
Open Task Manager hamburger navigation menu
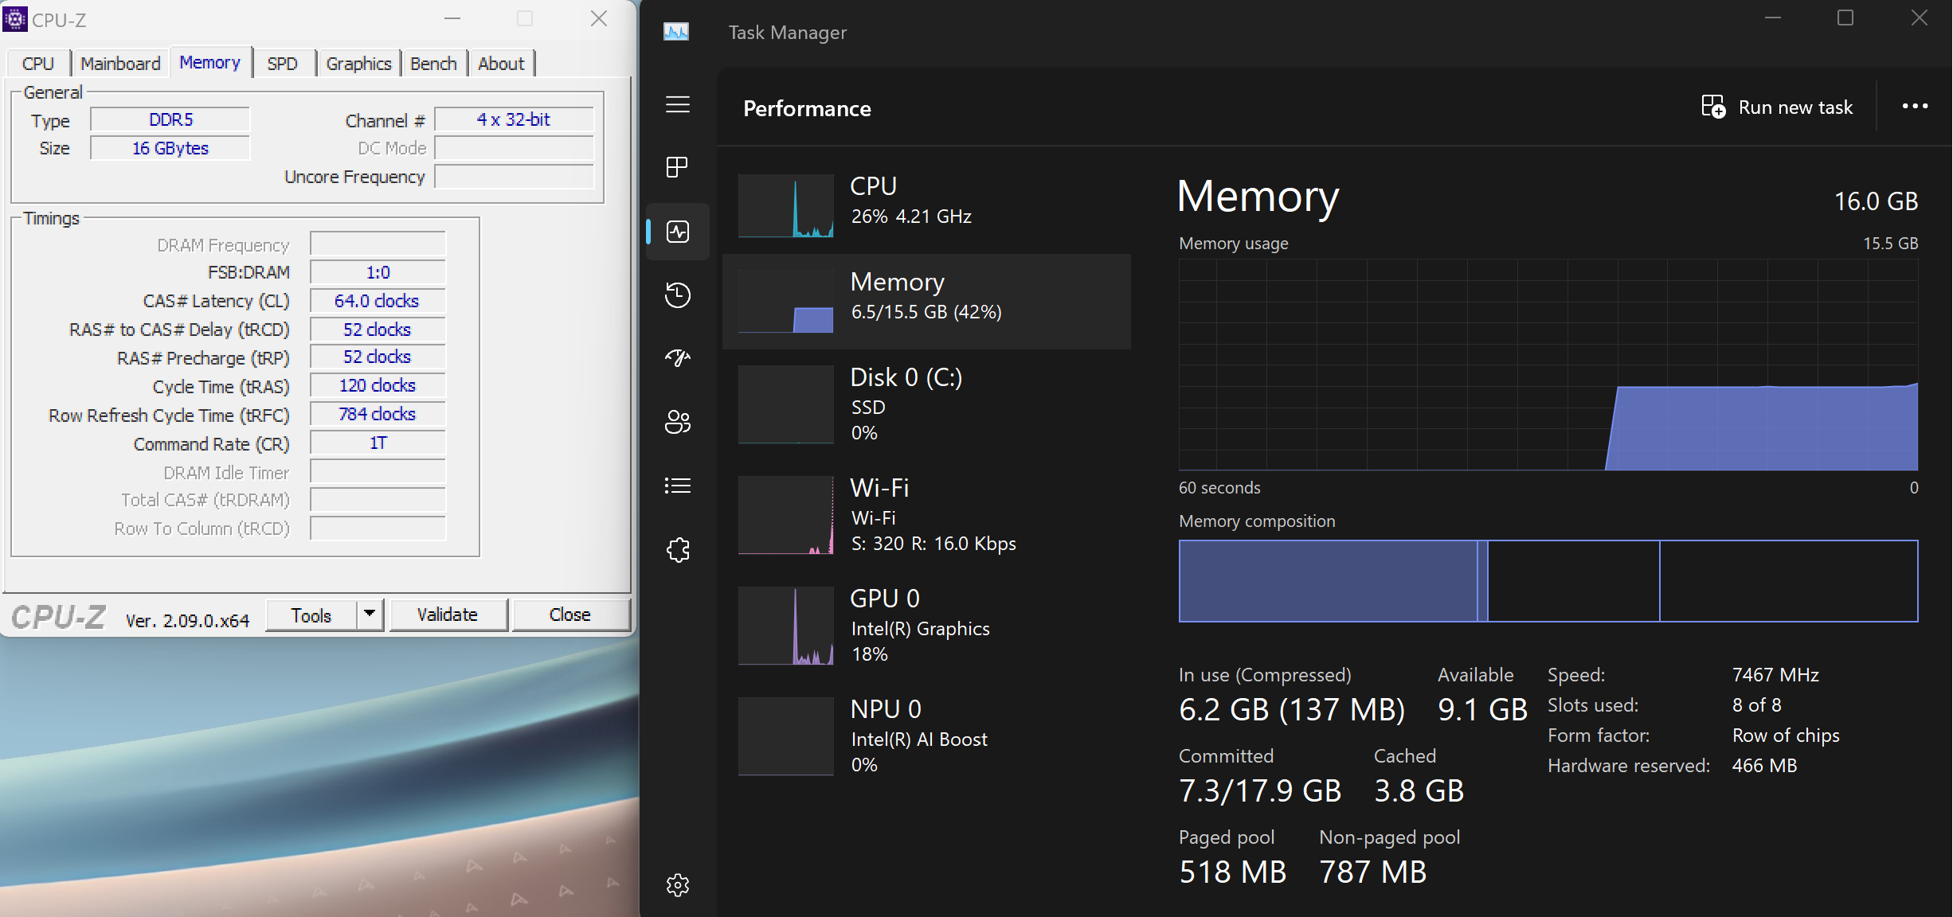pos(678,105)
